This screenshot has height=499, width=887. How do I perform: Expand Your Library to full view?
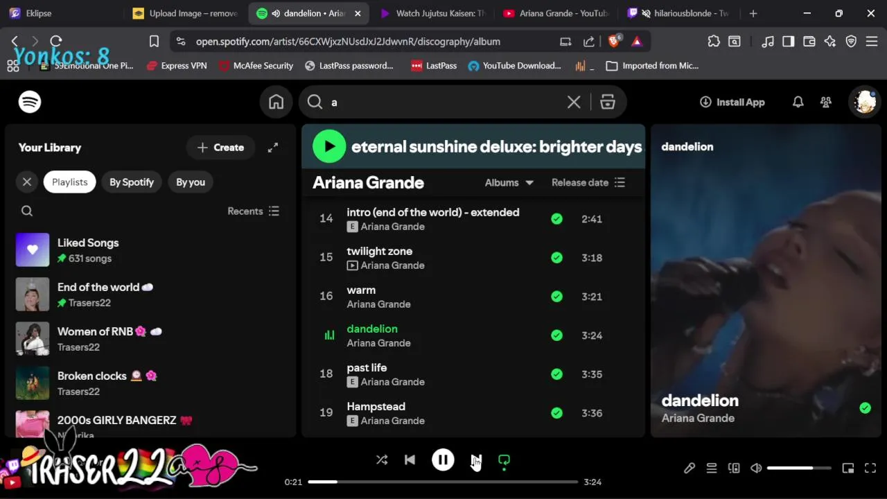pos(273,147)
